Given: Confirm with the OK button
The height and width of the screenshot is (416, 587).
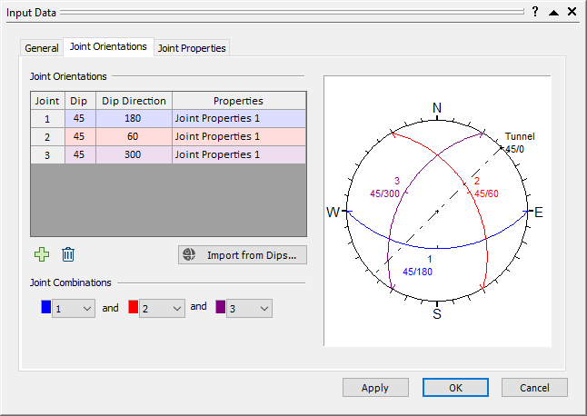Looking at the screenshot, I should [x=455, y=388].
